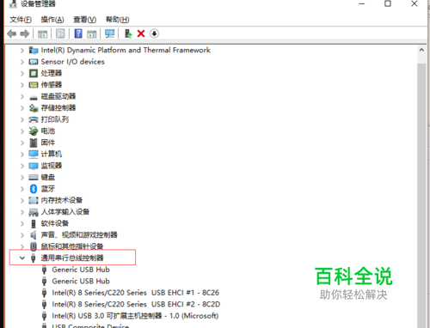Click the disk drive icon beside 磁盘驱动器
Viewport: 430px width, 328px height.
(x=34, y=98)
